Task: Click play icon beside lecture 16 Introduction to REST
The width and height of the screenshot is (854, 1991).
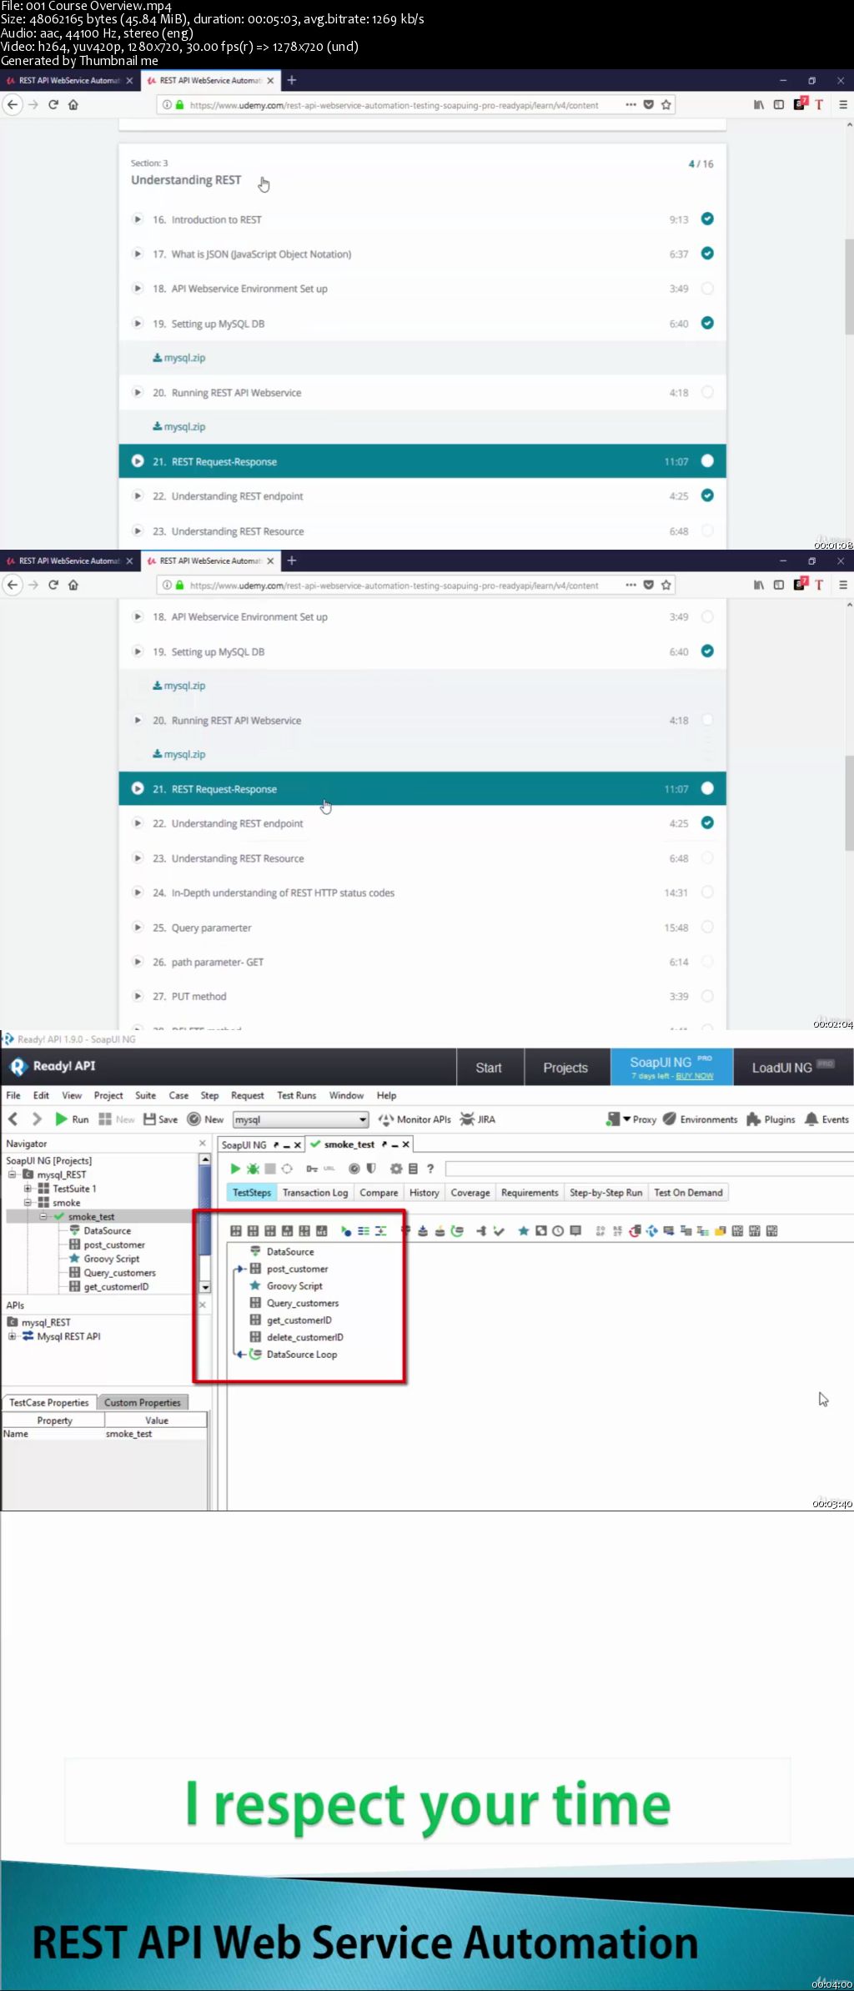Action: (x=138, y=219)
